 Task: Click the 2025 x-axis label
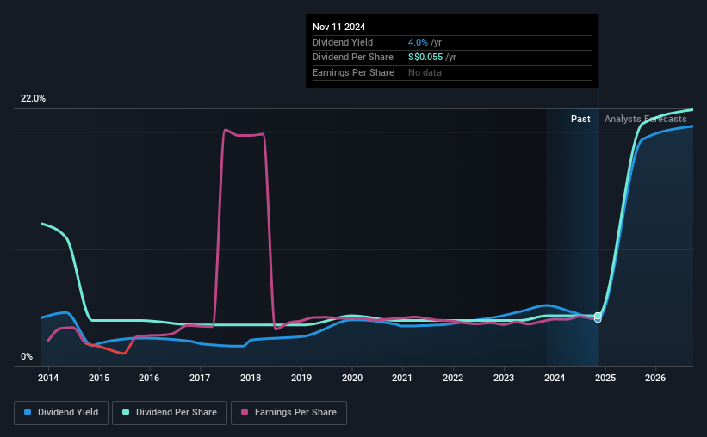tap(605, 378)
